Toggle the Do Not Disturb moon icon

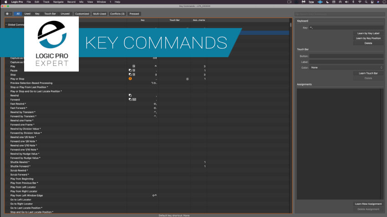coord(327,2)
